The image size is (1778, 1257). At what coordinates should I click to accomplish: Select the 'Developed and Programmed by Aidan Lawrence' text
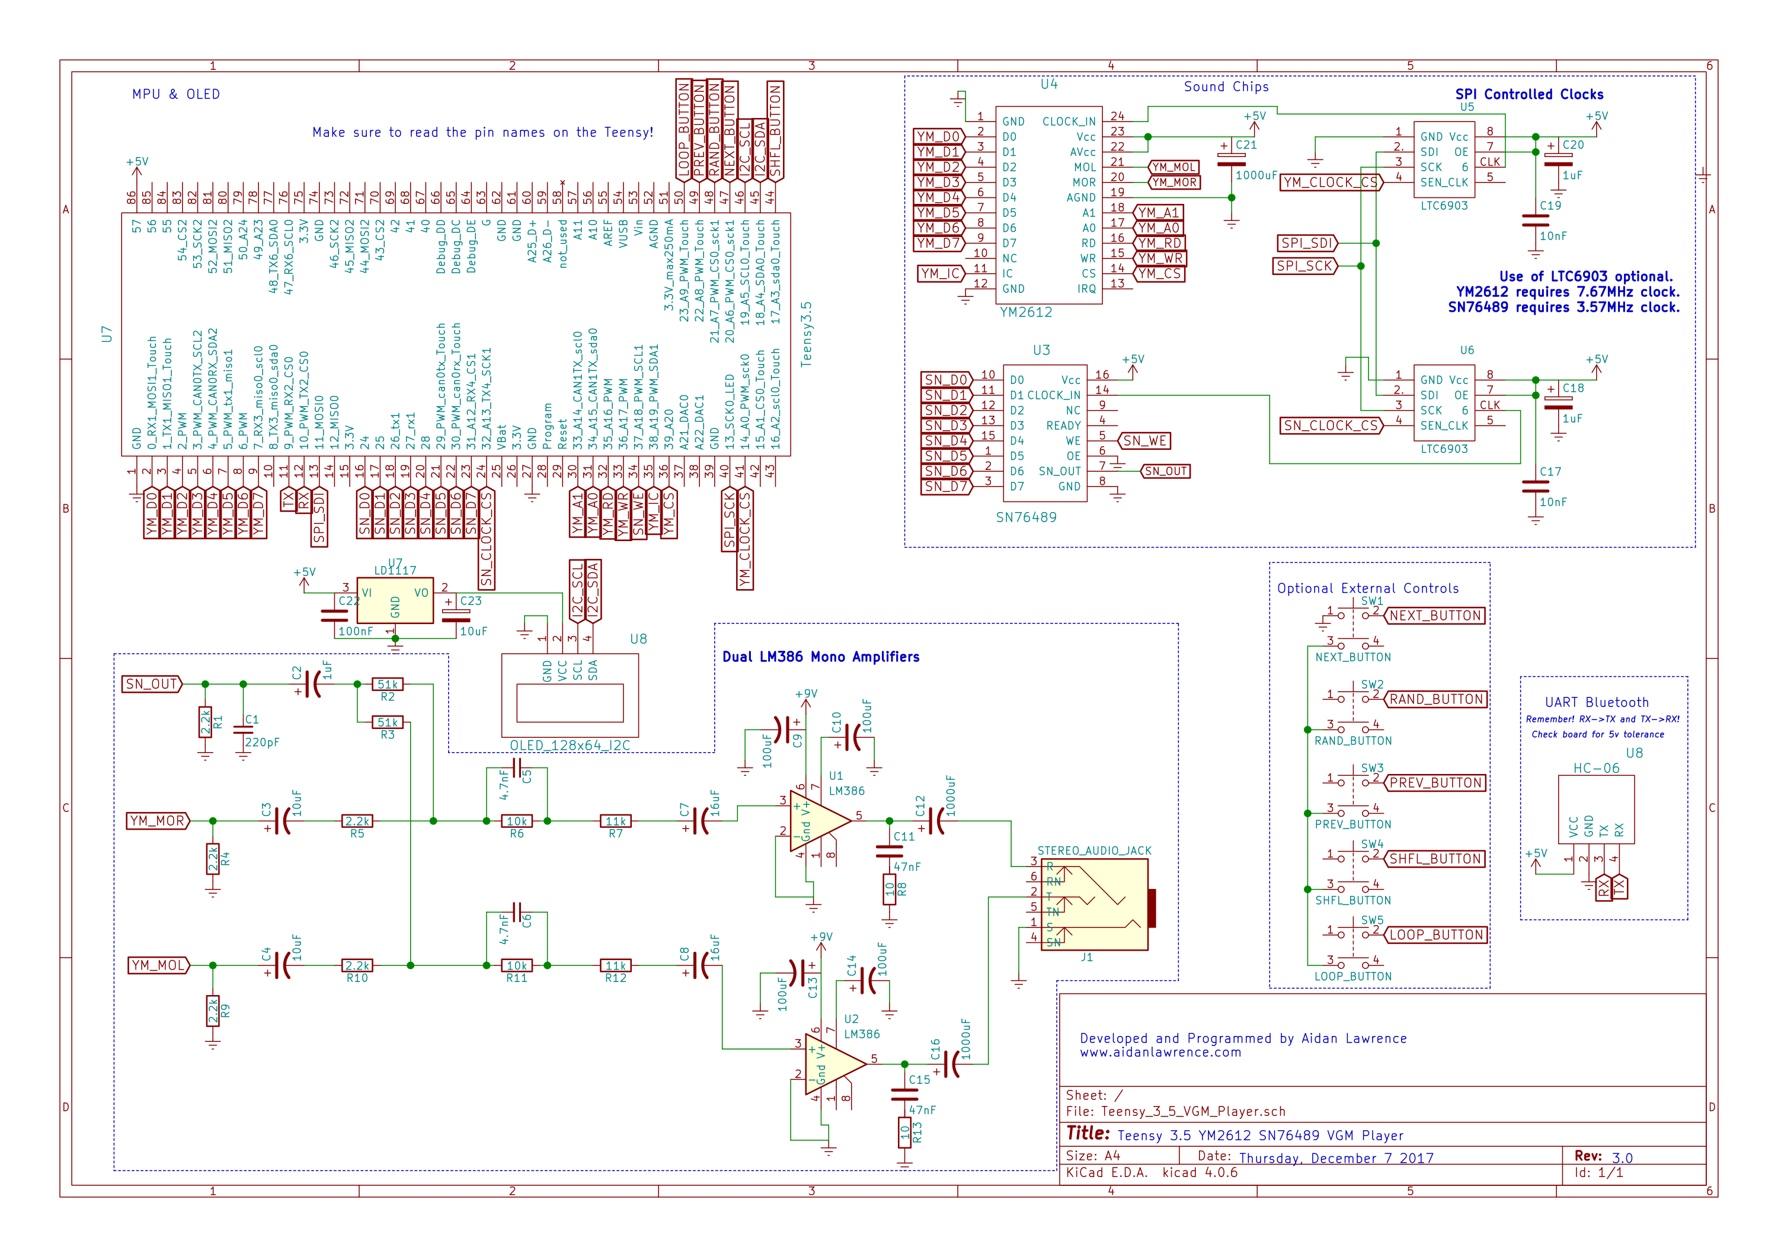click(1243, 1038)
